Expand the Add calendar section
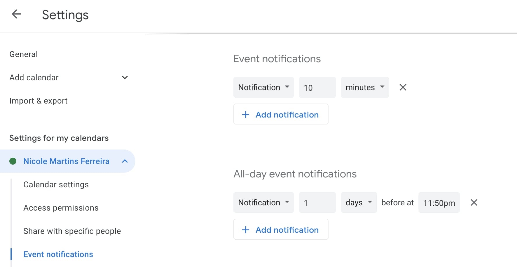Screen dimensions: 517x267 coord(125,77)
